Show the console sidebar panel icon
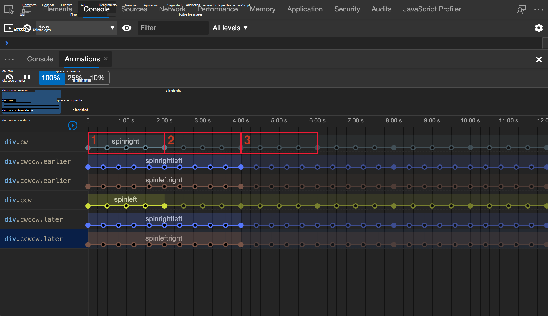548x316 pixels. click(x=9, y=28)
